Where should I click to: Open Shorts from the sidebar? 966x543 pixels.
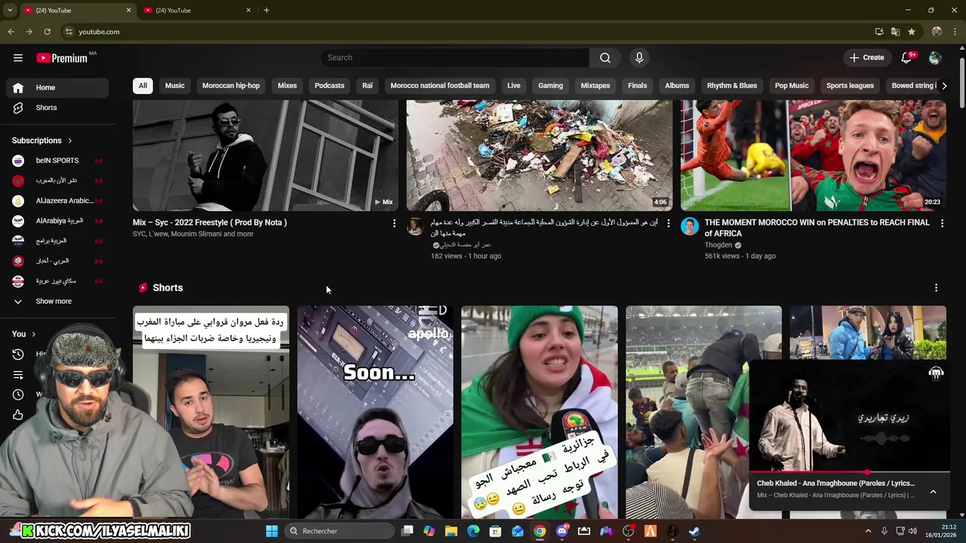click(x=57, y=108)
